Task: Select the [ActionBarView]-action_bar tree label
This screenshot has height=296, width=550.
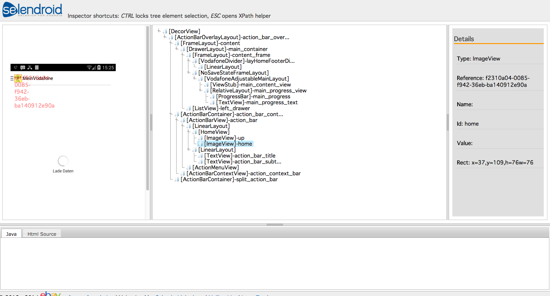Action: 222,120
